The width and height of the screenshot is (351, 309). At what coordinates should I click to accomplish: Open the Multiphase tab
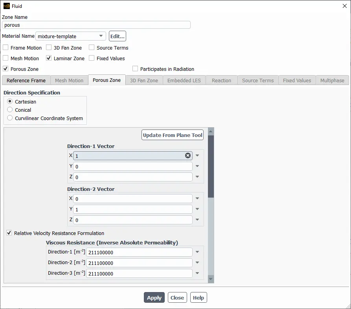332,80
